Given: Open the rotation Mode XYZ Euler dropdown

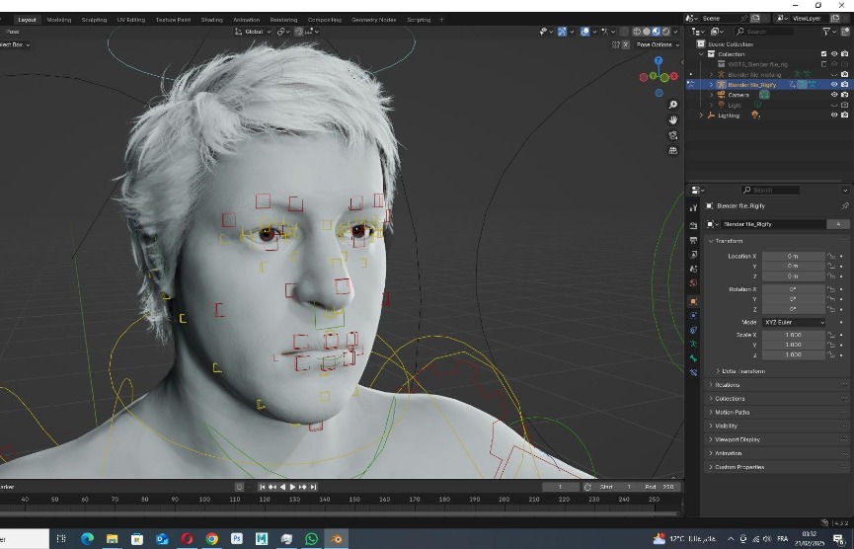Looking at the screenshot, I should tap(794, 322).
